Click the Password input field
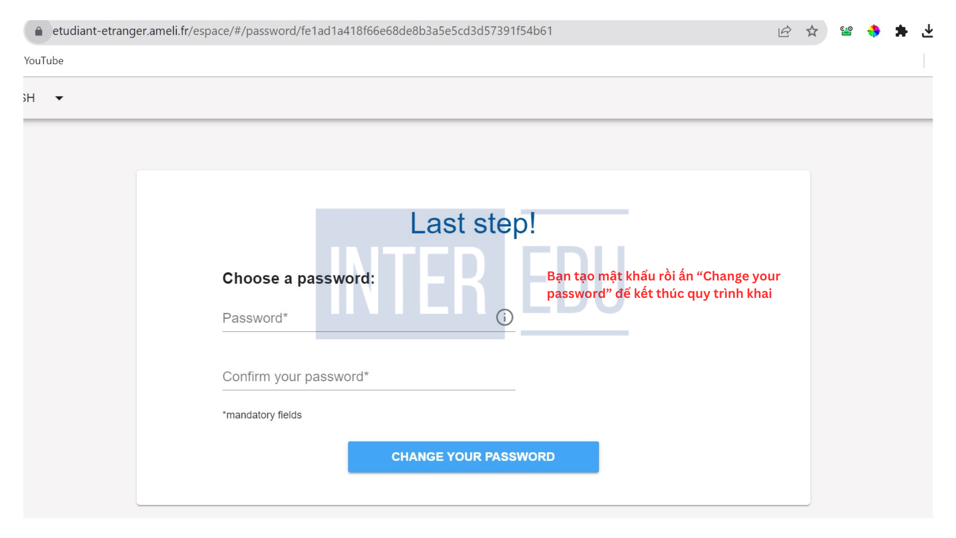Viewport: 956px width, 538px height. point(367,319)
